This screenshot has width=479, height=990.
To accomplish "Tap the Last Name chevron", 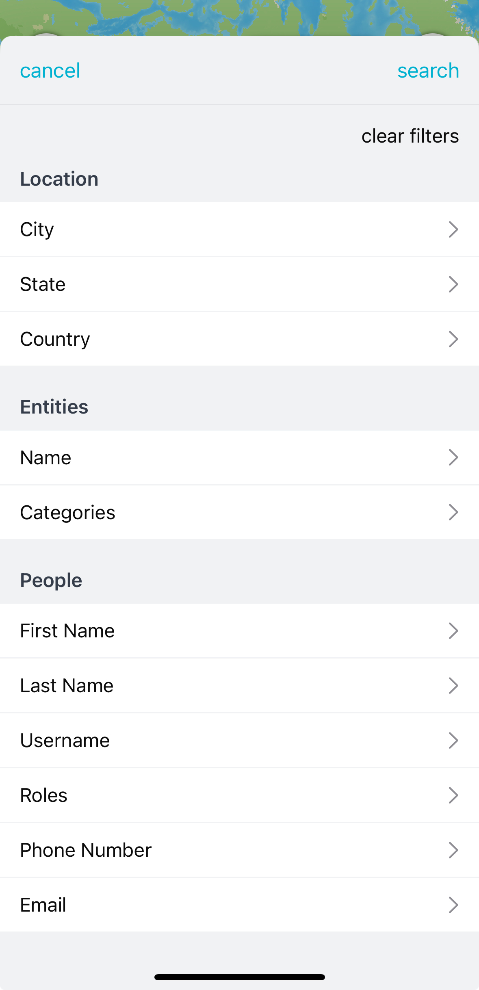I will [453, 686].
